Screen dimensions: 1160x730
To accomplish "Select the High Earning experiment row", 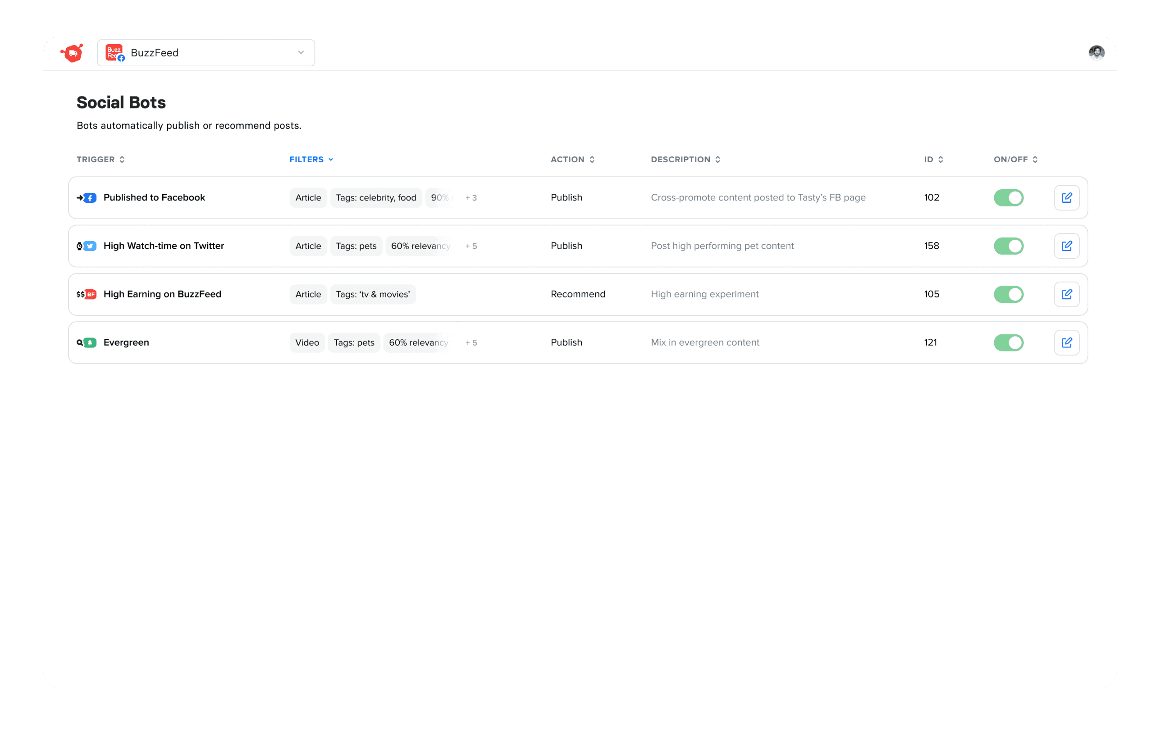I will tap(704, 294).
